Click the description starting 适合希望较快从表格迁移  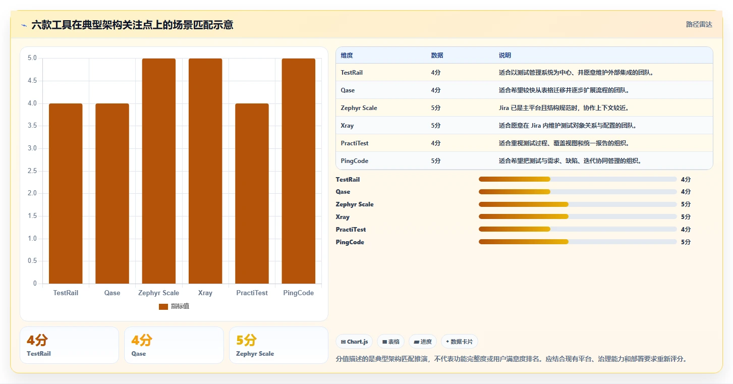click(564, 90)
